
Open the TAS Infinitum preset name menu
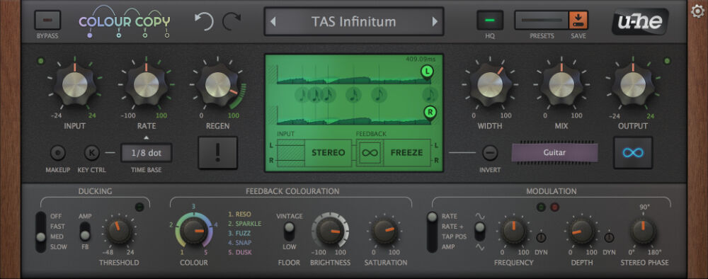(353, 21)
